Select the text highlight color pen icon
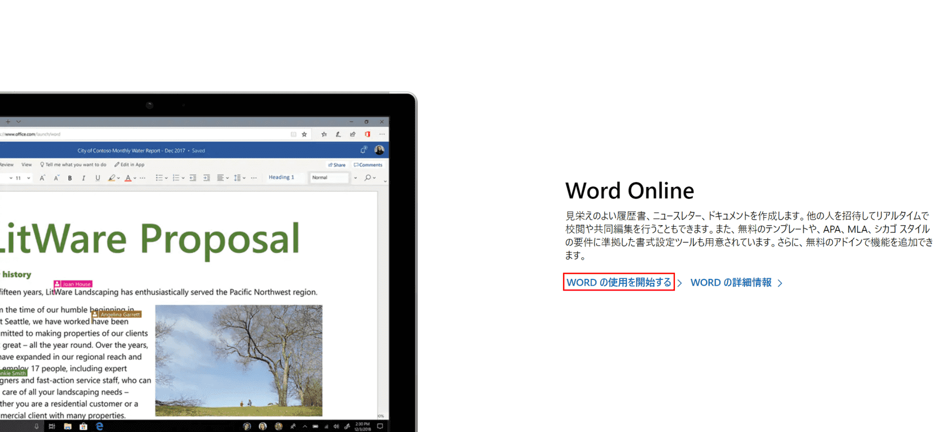Screen dimensions: 941x432 point(112,178)
